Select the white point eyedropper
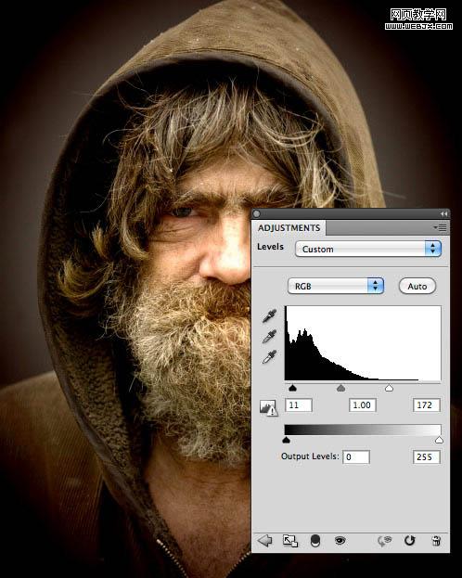Image resolution: width=462 pixels, height=578 pixels. [x=270, y=357]
